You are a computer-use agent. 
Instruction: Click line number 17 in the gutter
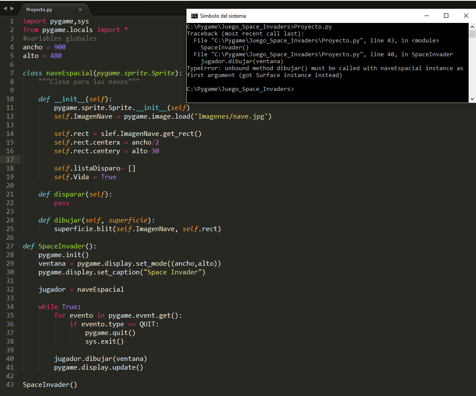(x=10, y=160)
